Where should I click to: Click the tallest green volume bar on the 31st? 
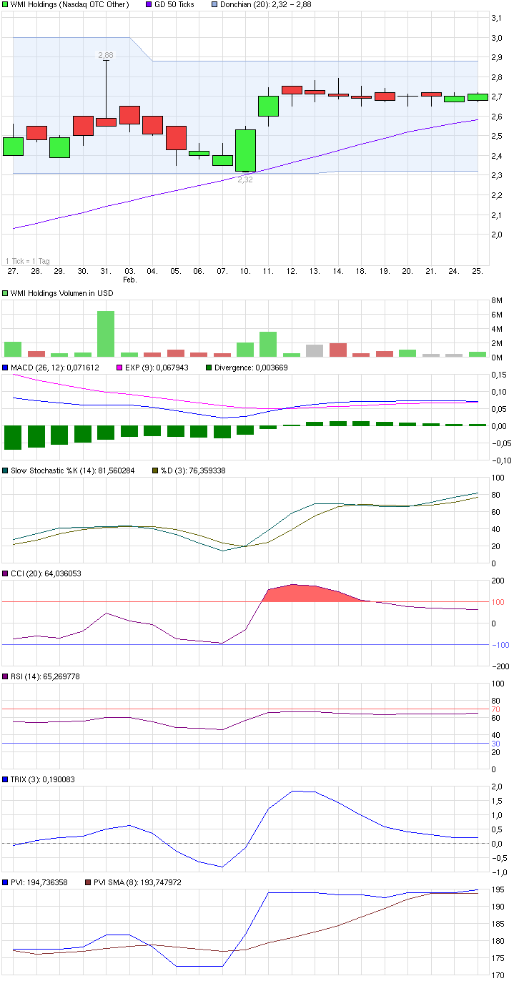click(x=106, y=334)
